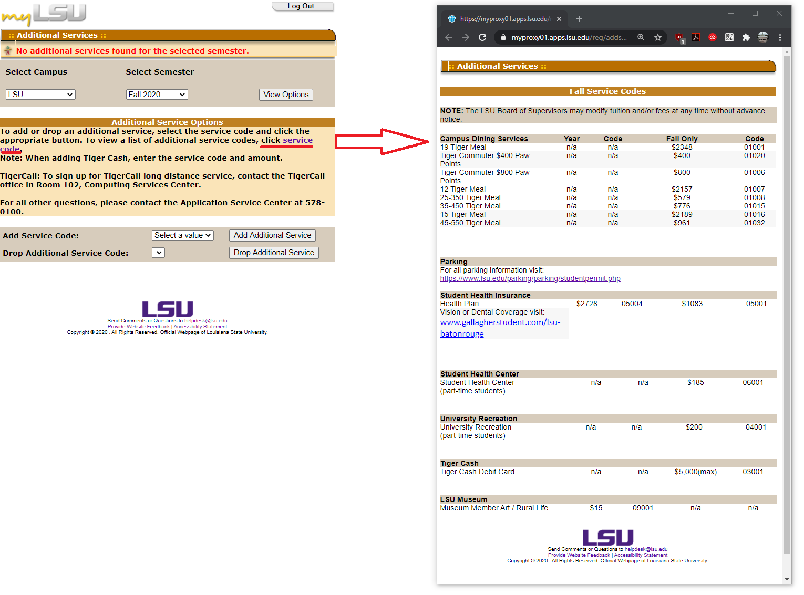Click Health Plan fall code 05001
804x595 pixels.
click(x=756, y=304)
